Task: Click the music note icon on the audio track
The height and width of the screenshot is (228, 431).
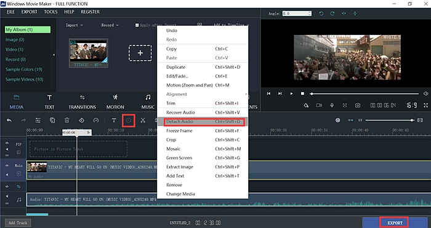Action: point(18,200)
